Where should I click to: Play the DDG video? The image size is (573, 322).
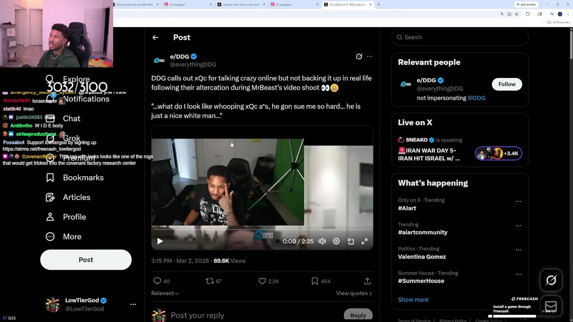(160, 241)
